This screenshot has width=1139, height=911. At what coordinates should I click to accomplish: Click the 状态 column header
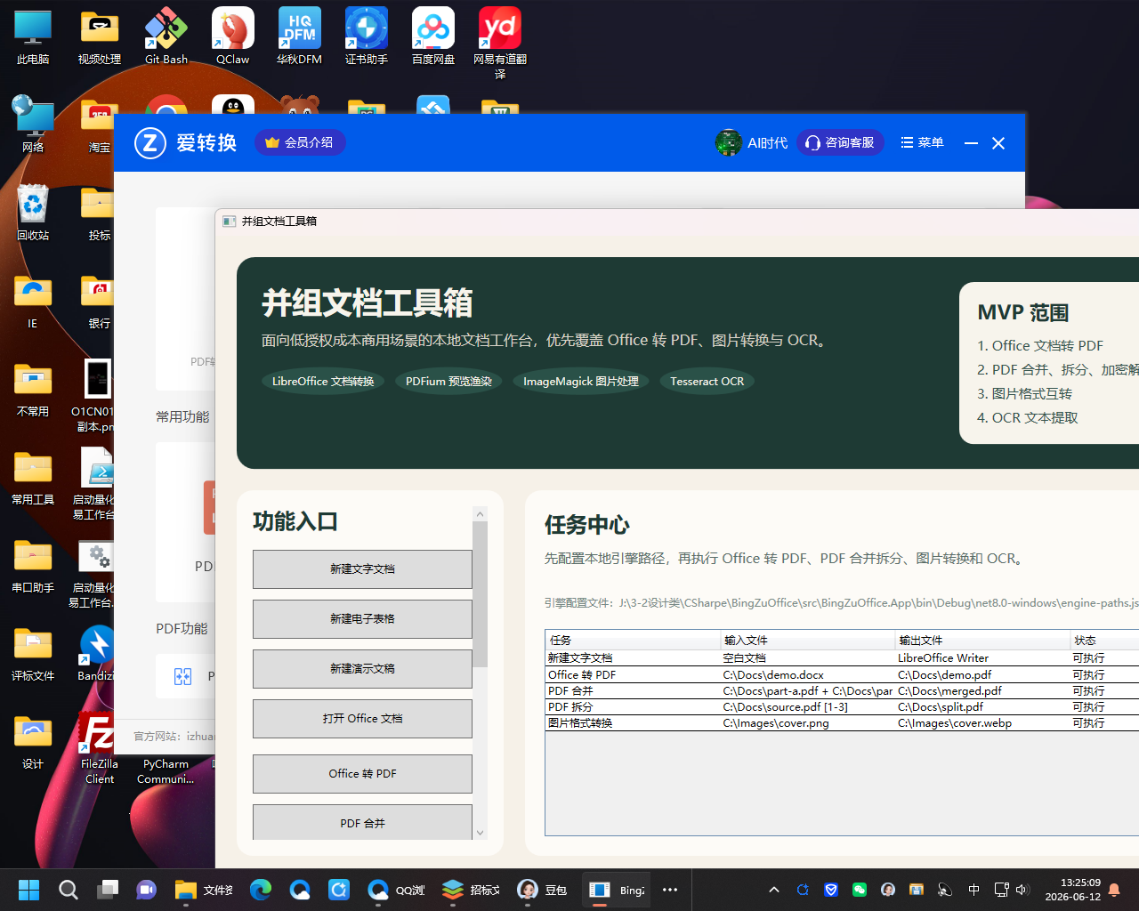[x=1104, y=641]
